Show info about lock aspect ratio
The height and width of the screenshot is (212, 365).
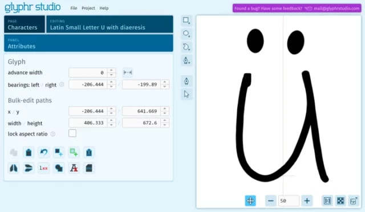(53, 134)
